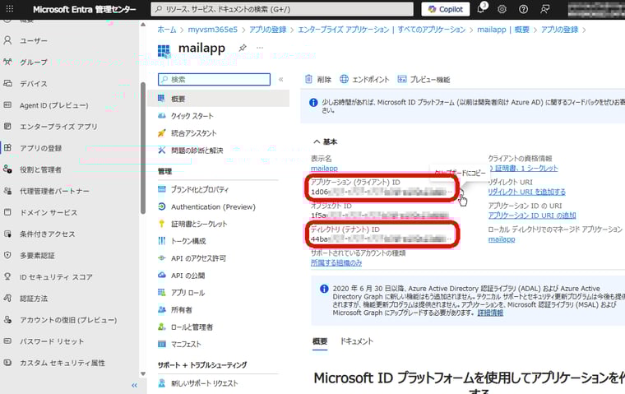Click the 役割と管理者 sidebar icon
This screenshot has height=394, width=625.
pos(7,169)
